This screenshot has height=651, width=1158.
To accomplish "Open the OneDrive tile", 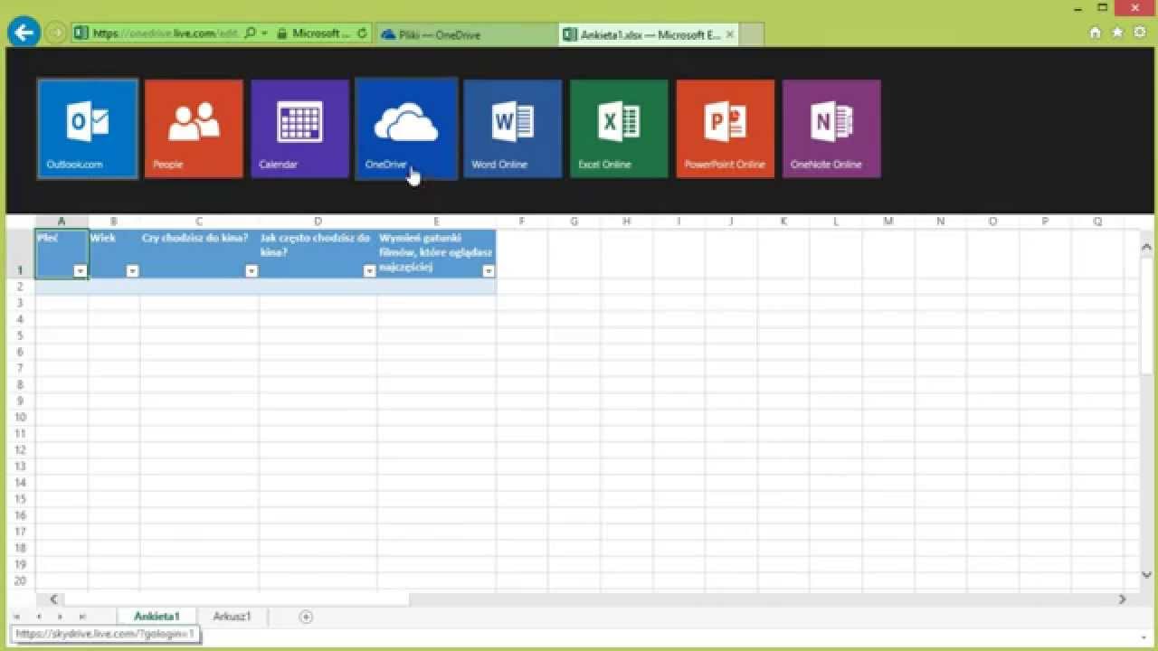I will point(406,128).
